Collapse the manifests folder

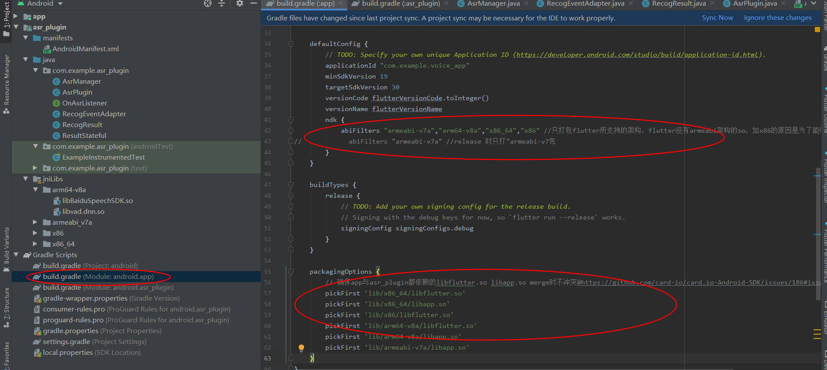pyautogui.click(x=26, y=38)
